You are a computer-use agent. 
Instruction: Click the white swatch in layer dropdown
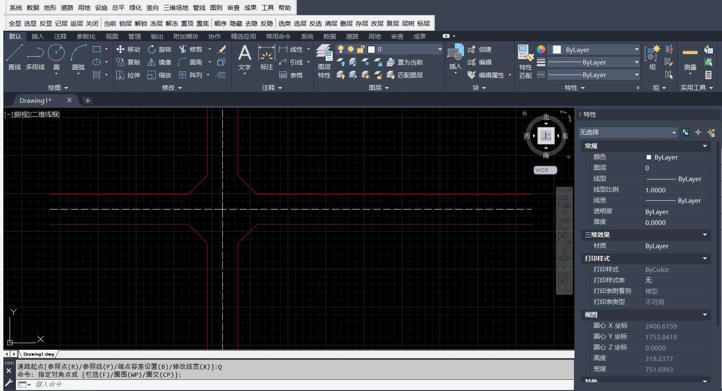[x=371, y=49]
